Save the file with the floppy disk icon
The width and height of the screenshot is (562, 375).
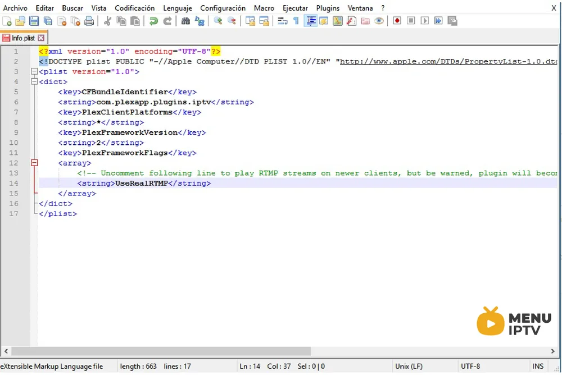click(34, 21)
